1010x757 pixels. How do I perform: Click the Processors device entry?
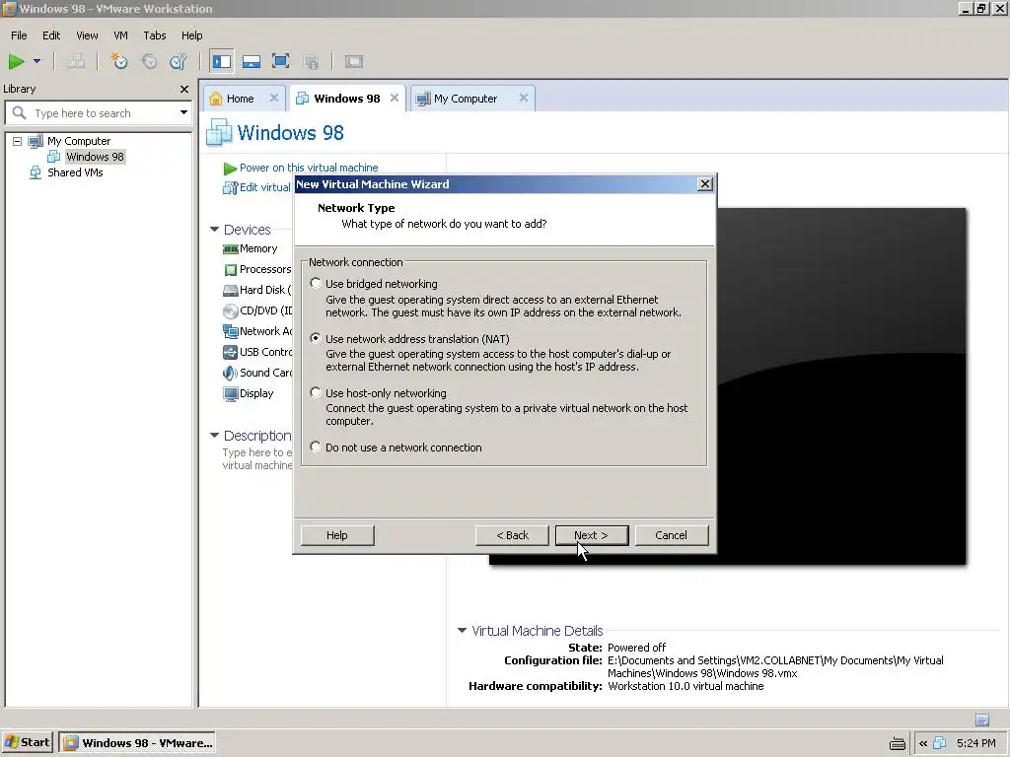257,269
